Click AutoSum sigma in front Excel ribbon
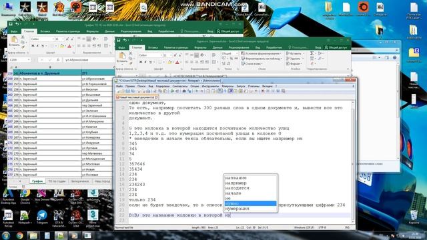 pos(312,53)
